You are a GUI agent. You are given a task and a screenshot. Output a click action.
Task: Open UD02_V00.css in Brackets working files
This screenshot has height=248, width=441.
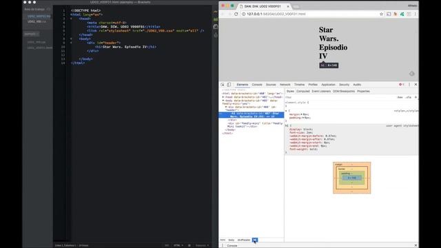(37, 21)
